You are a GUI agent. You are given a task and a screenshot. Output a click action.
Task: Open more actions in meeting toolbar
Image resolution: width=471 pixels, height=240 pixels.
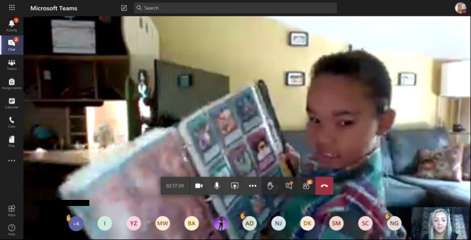tap(253, 186)
